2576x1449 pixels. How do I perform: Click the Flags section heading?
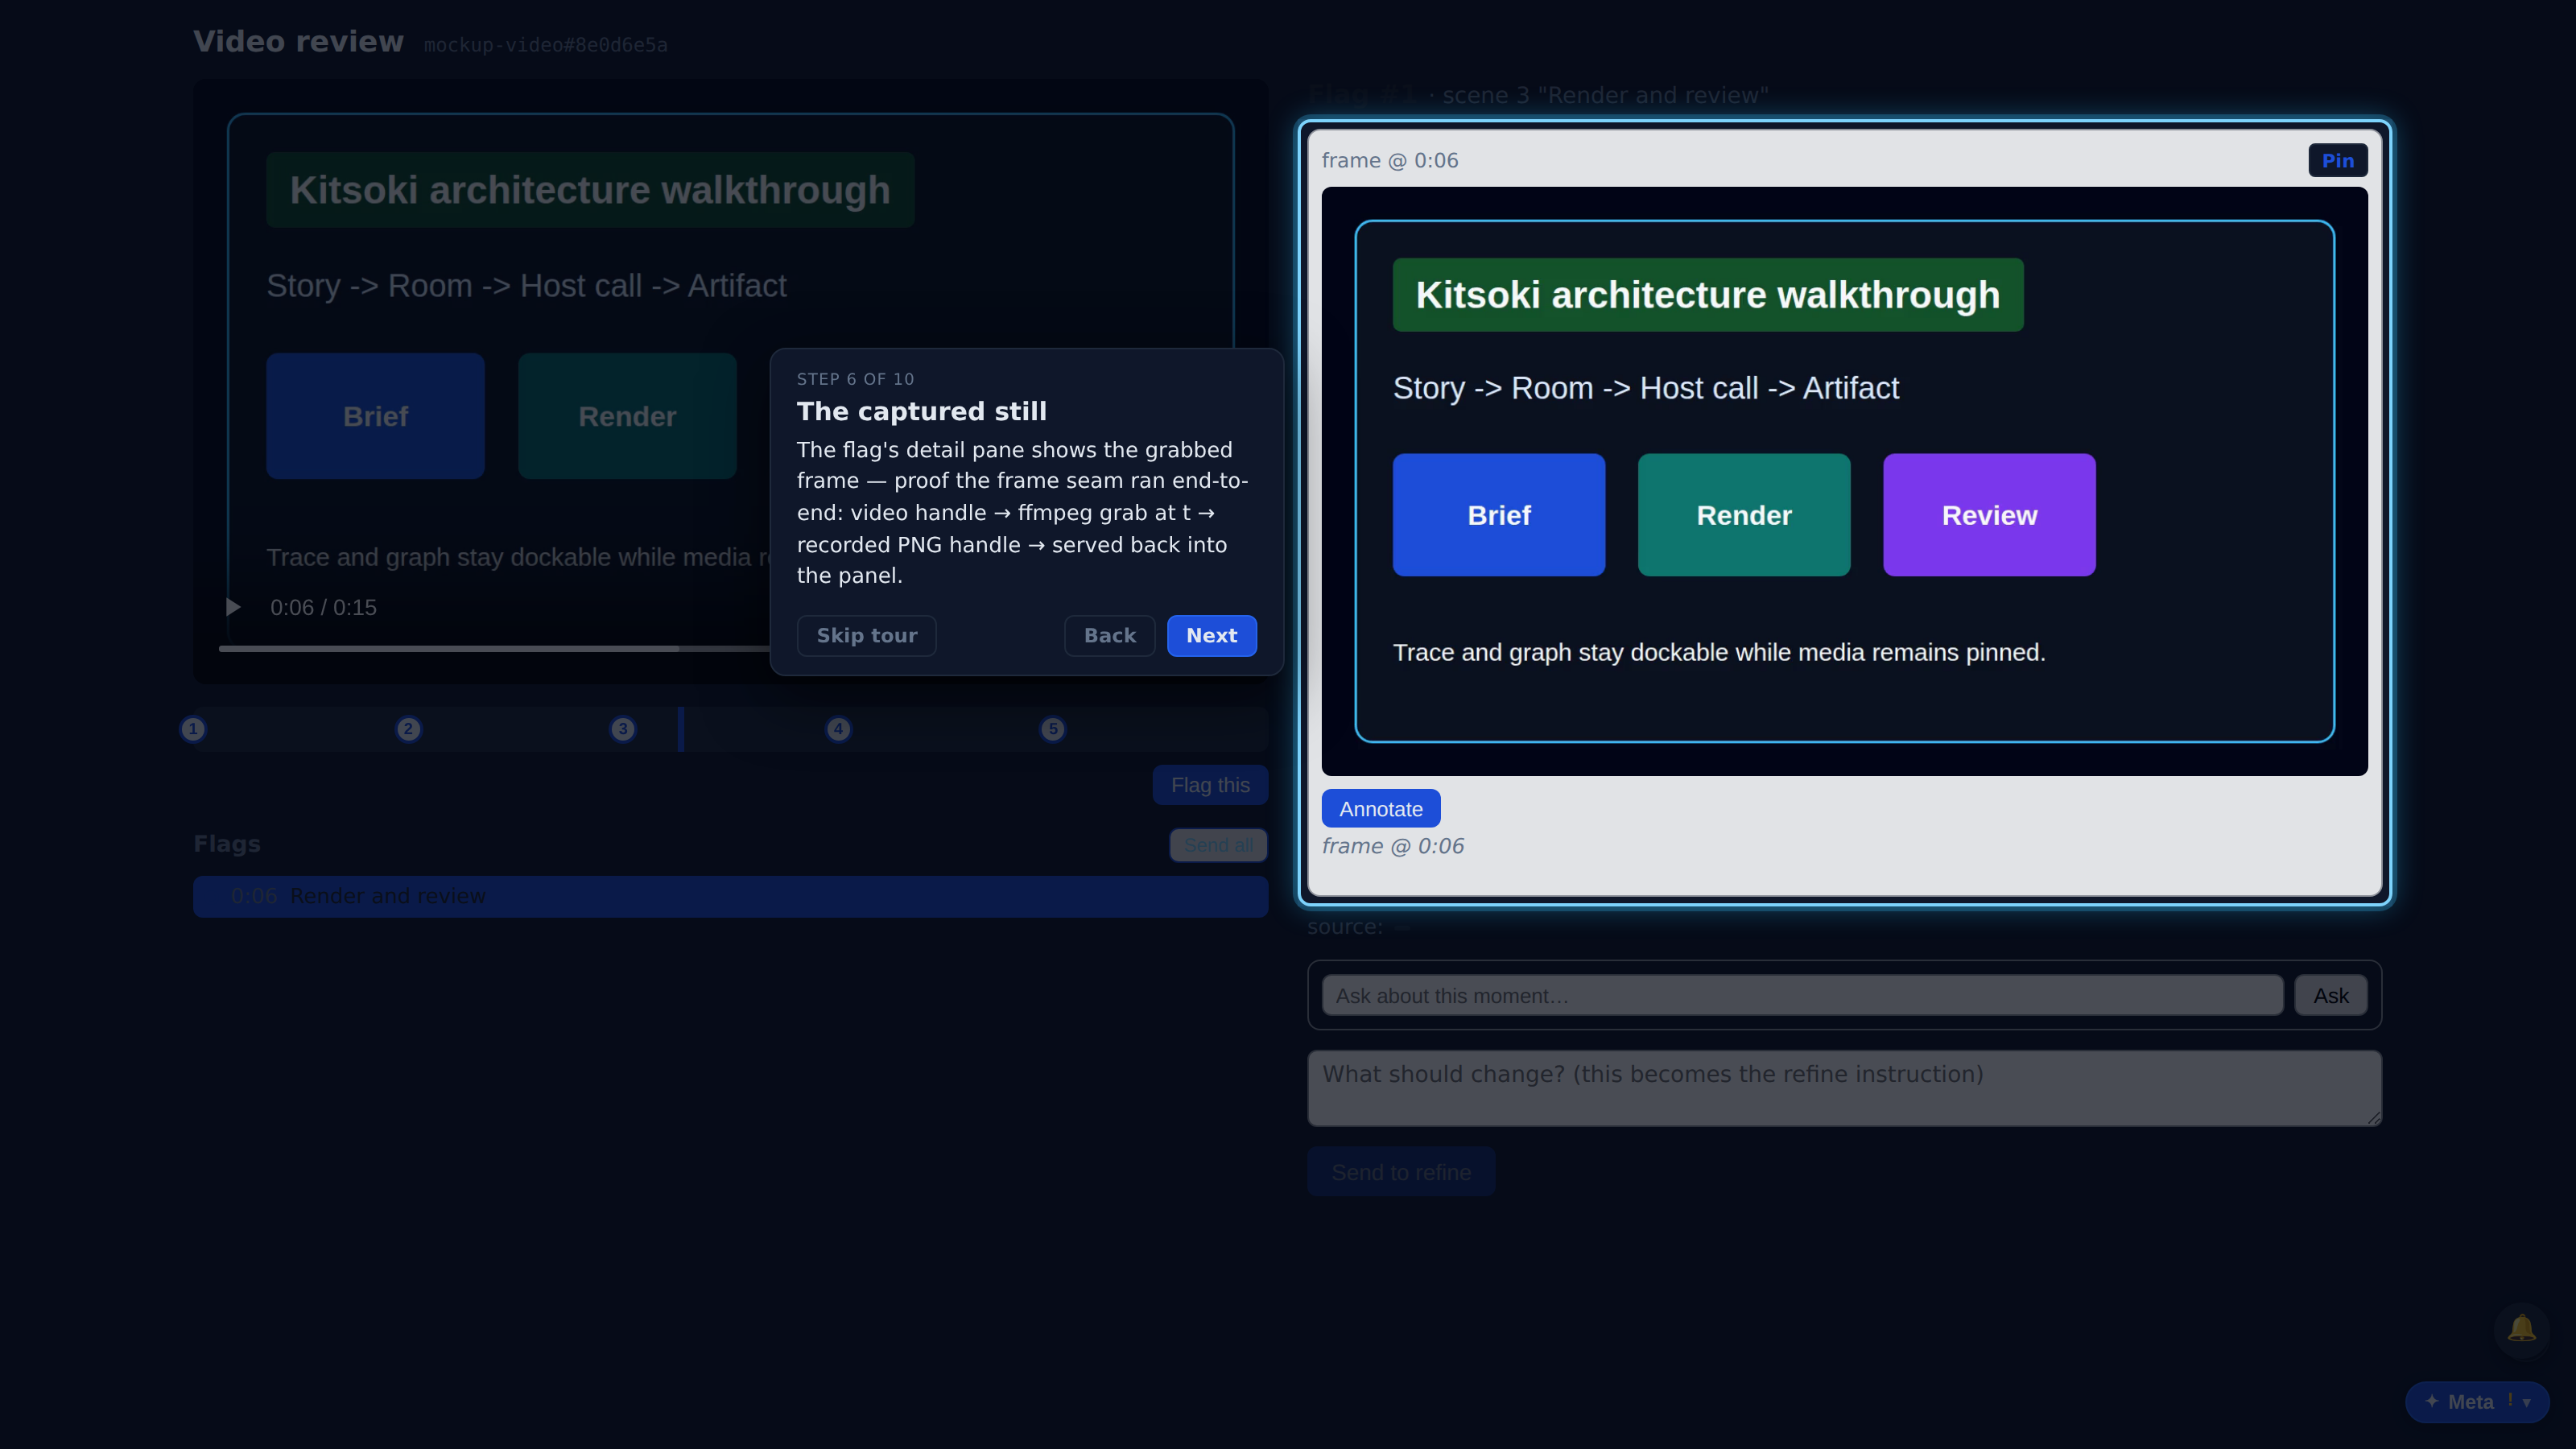coord(227,844)
